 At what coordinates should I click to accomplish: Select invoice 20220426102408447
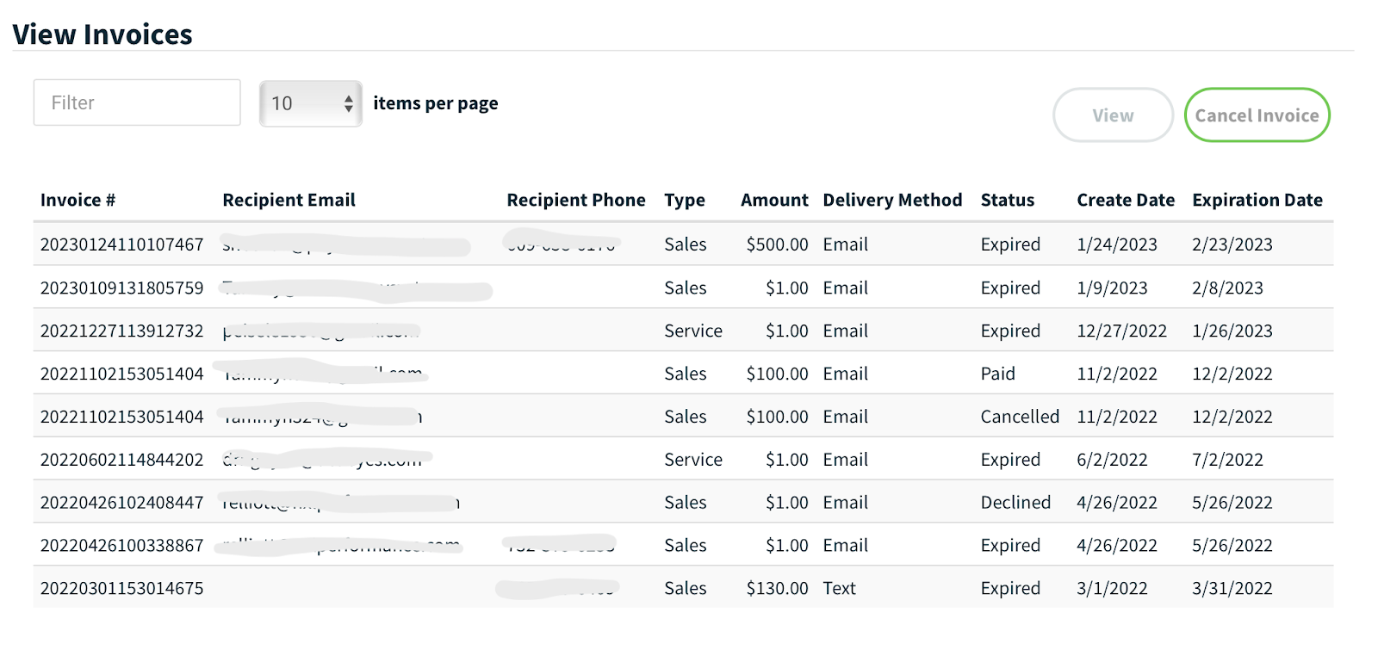click(122, 503)
